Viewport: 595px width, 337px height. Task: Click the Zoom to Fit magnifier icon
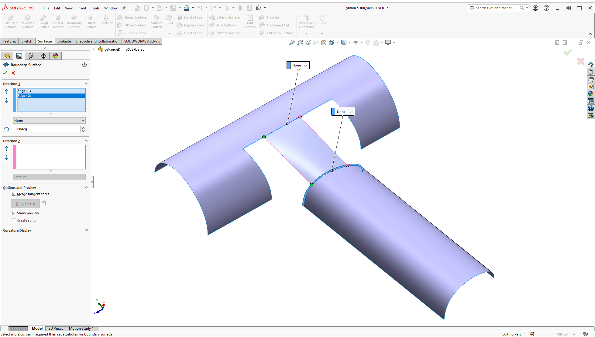[292, 43]
